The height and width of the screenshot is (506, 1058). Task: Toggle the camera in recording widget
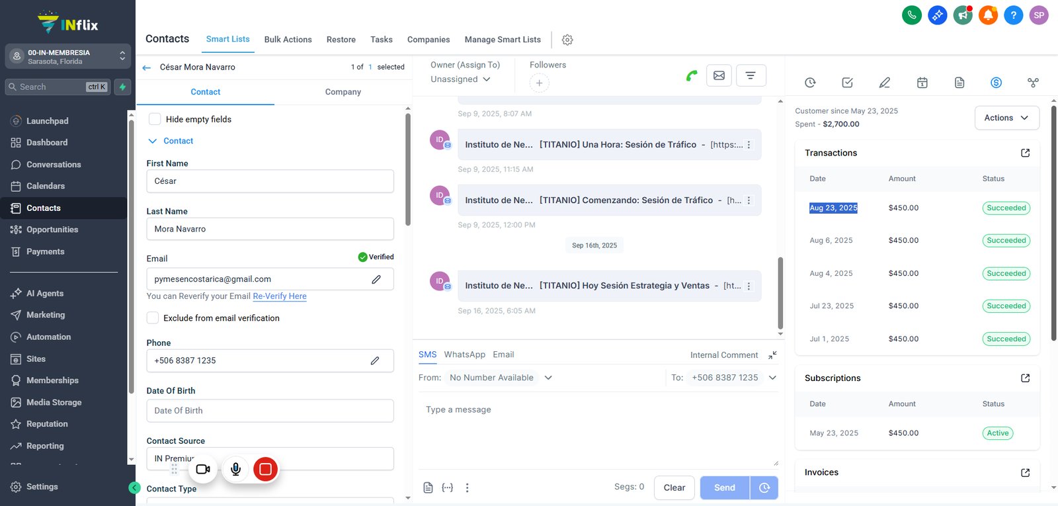coord(203,469)
